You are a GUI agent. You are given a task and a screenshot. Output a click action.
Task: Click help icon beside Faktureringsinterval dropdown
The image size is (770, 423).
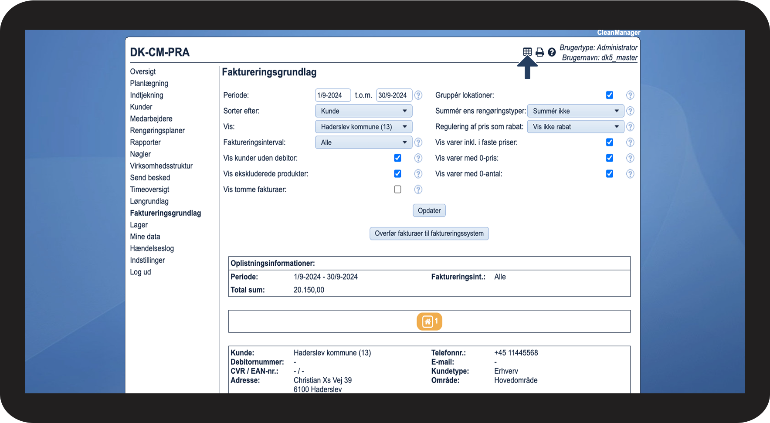[418, 142]
